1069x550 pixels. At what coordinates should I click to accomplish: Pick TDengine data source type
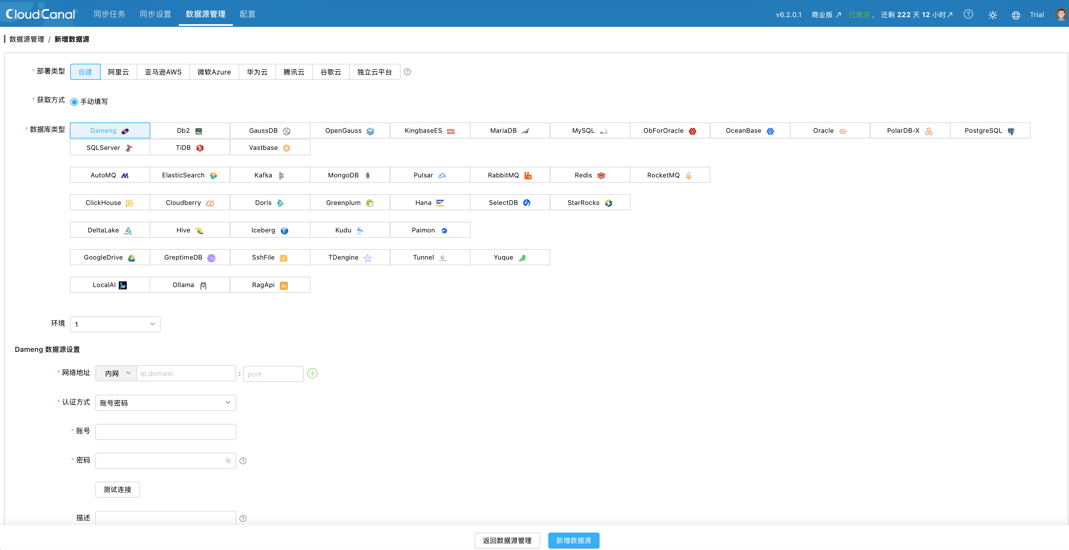tap(349, 258)
